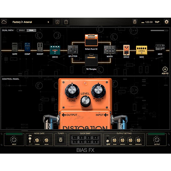171x171 pixels.
Task: Click the output RESONATE knob
Action: (139, 140)
